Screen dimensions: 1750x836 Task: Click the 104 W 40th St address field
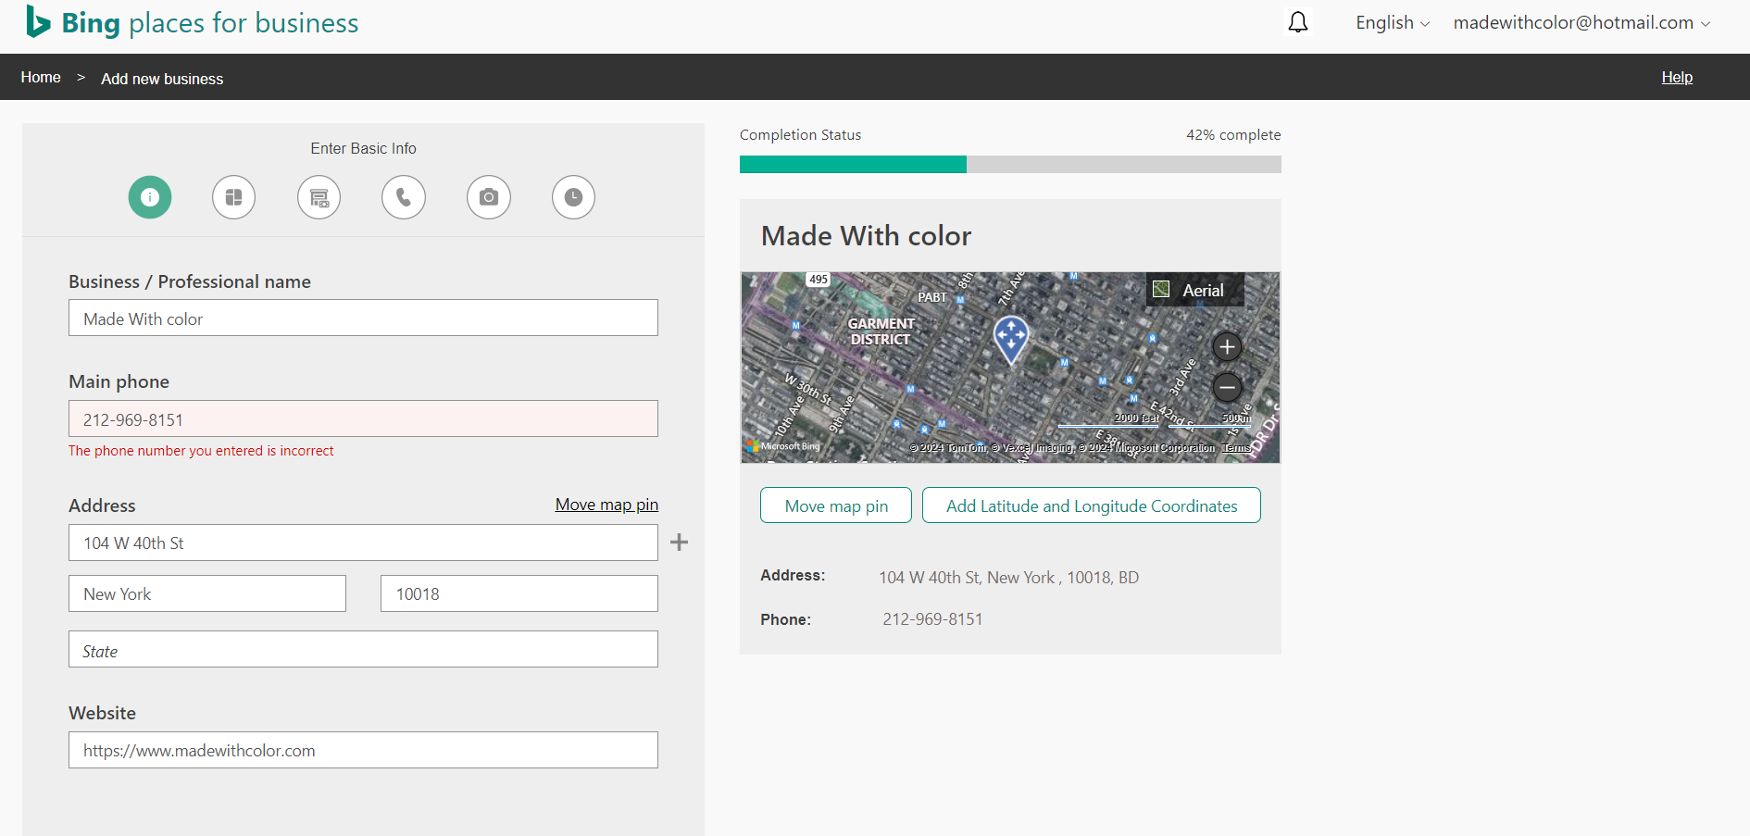point(363,543)
